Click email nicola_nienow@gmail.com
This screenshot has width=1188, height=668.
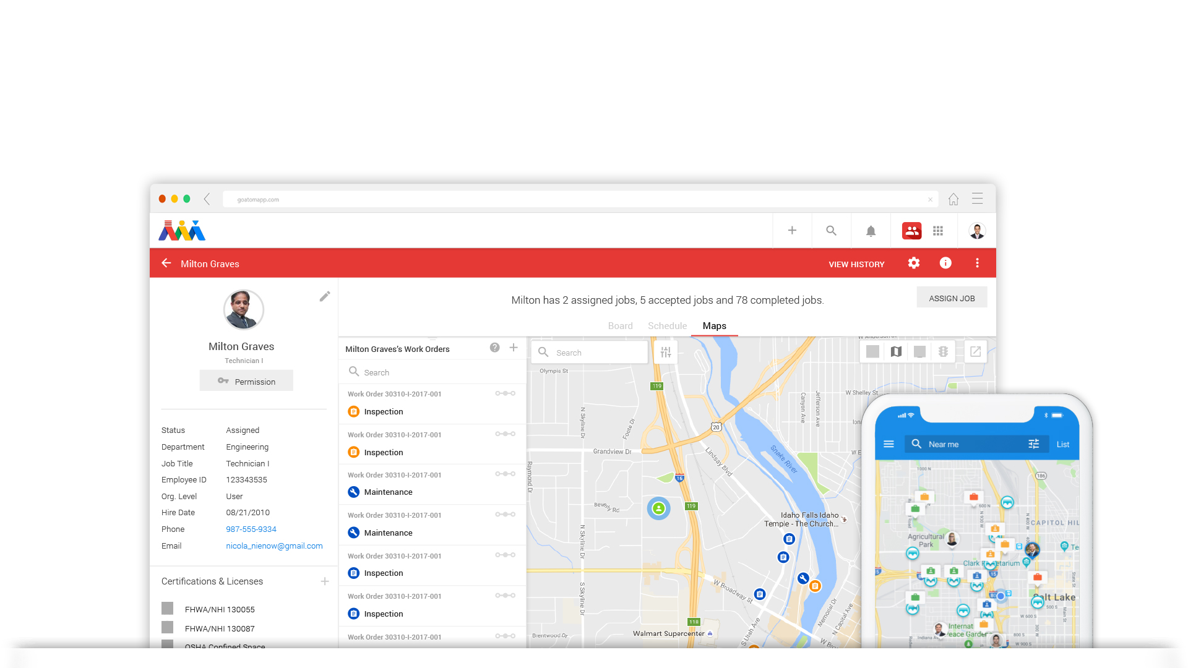point(274,546)
